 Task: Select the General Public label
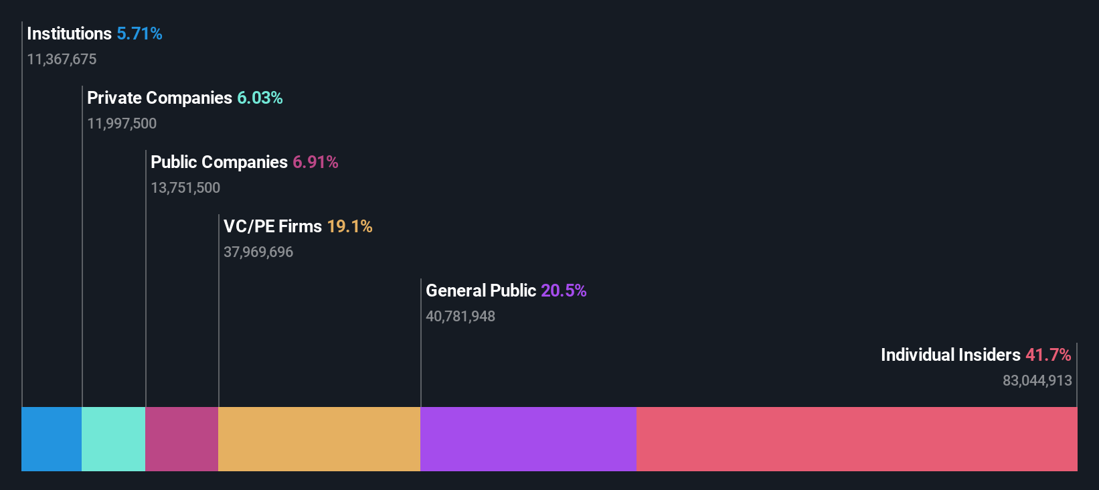click(x=481, y=291)
